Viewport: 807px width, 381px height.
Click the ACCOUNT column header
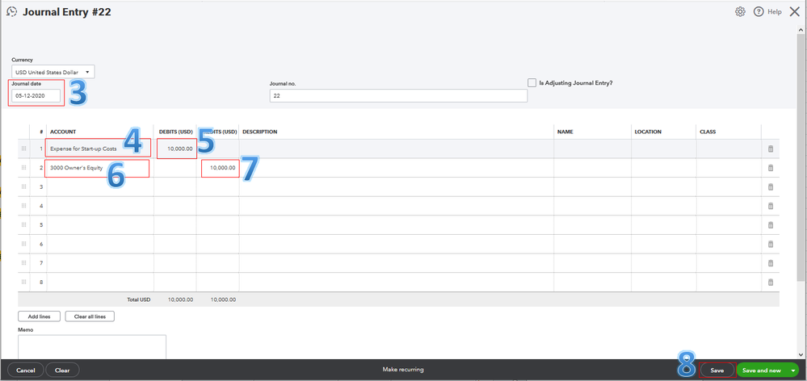tap(63, 132)
